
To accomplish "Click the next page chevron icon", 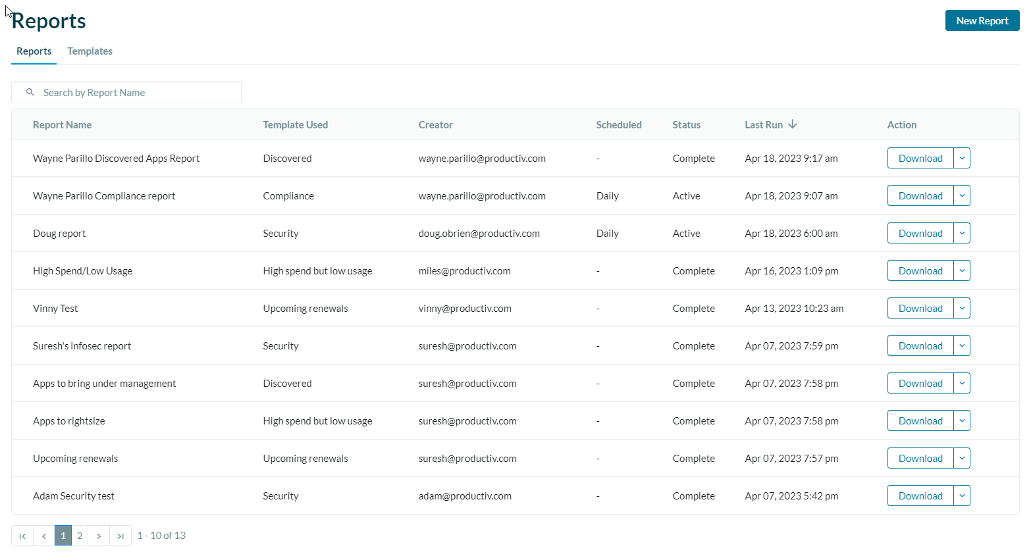I will coord(99,535).
